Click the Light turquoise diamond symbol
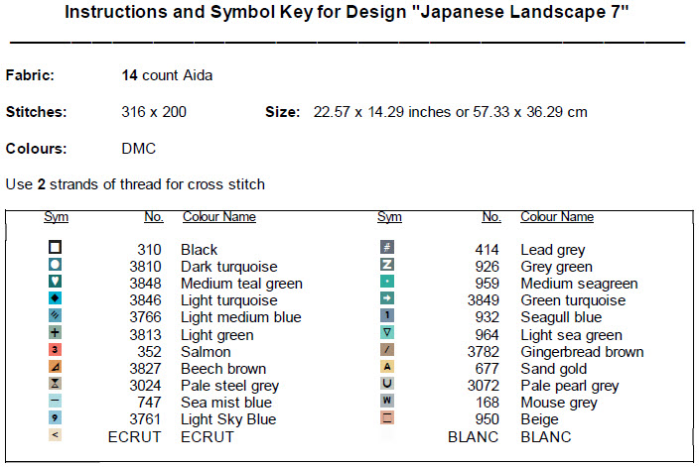The width and height of the screenshot is (700, 467). [56, 298]
